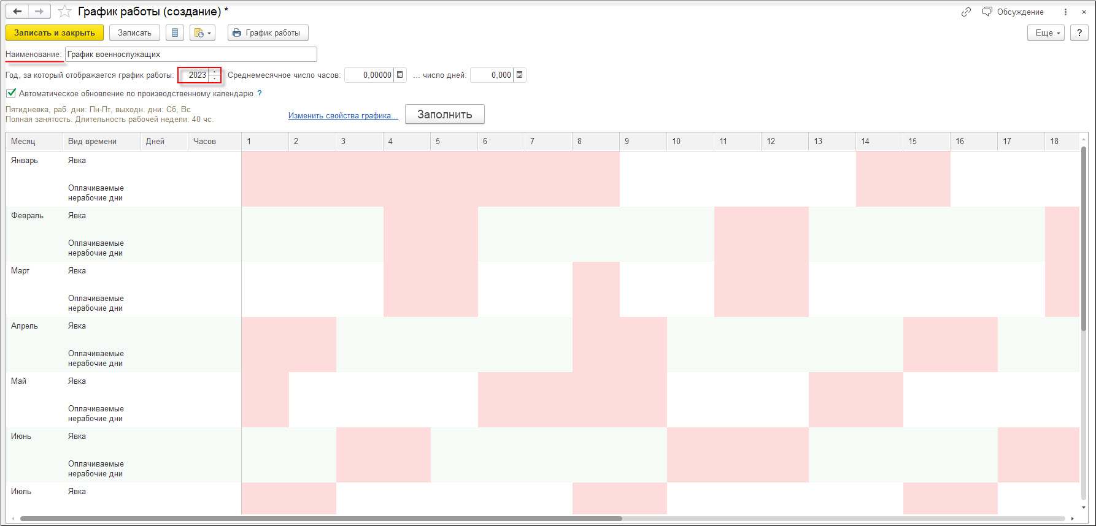Increase the year with spinner up arrow

(x=215, y=72)
